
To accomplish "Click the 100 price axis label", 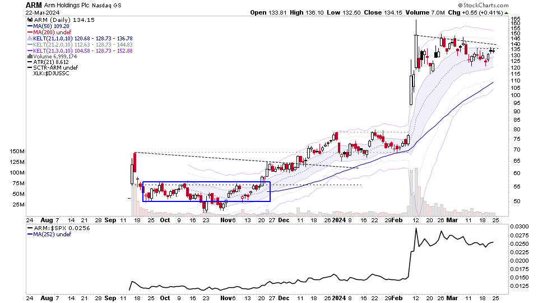I will (x=516, y=95).
